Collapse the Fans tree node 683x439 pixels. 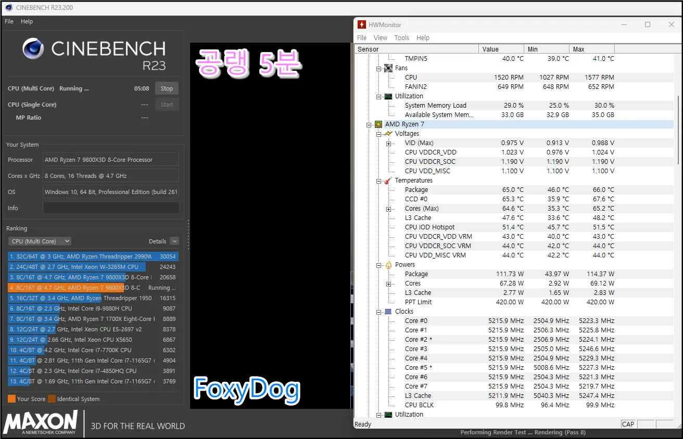click(379, 68)
